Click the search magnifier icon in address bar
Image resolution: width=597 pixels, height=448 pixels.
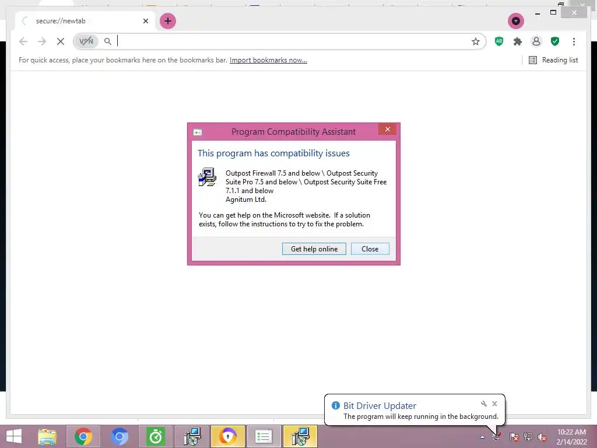pyautogui.click(x=108, y=41)
